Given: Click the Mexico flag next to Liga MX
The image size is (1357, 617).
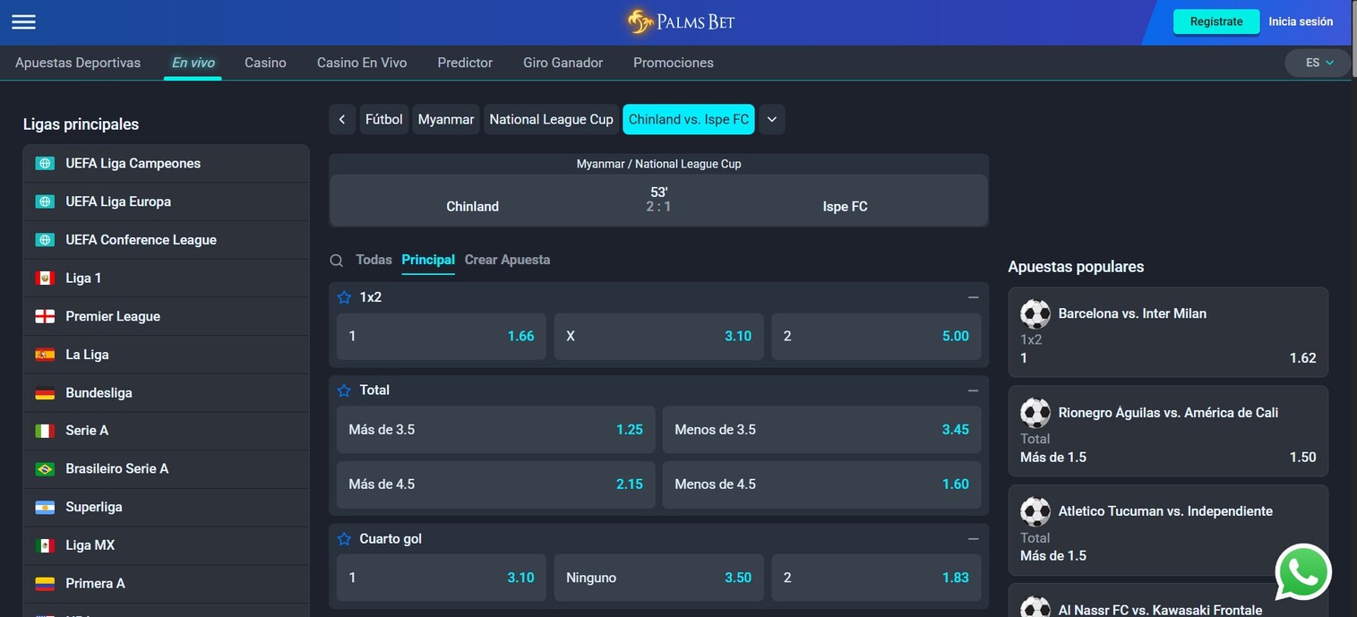Looking at the screenshot, I should pos(45,545).
